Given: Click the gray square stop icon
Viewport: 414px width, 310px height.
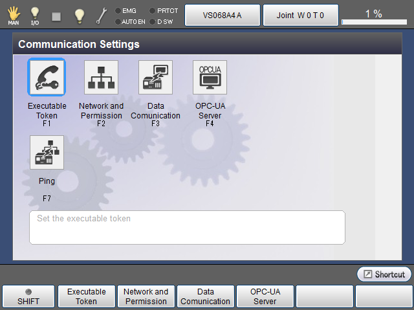Looking at the screenshot, I should [56, 15].
